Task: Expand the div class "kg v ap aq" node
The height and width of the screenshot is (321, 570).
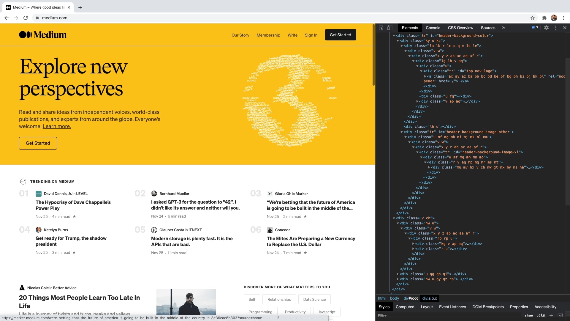Action: click(413, 244)
